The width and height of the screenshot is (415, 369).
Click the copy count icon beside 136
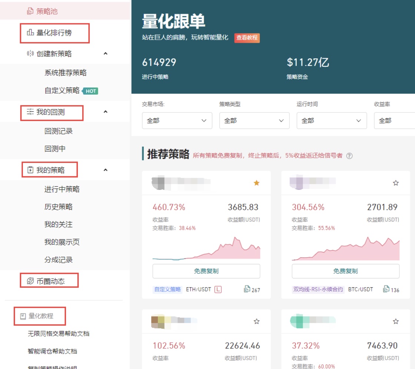(386, 289)
